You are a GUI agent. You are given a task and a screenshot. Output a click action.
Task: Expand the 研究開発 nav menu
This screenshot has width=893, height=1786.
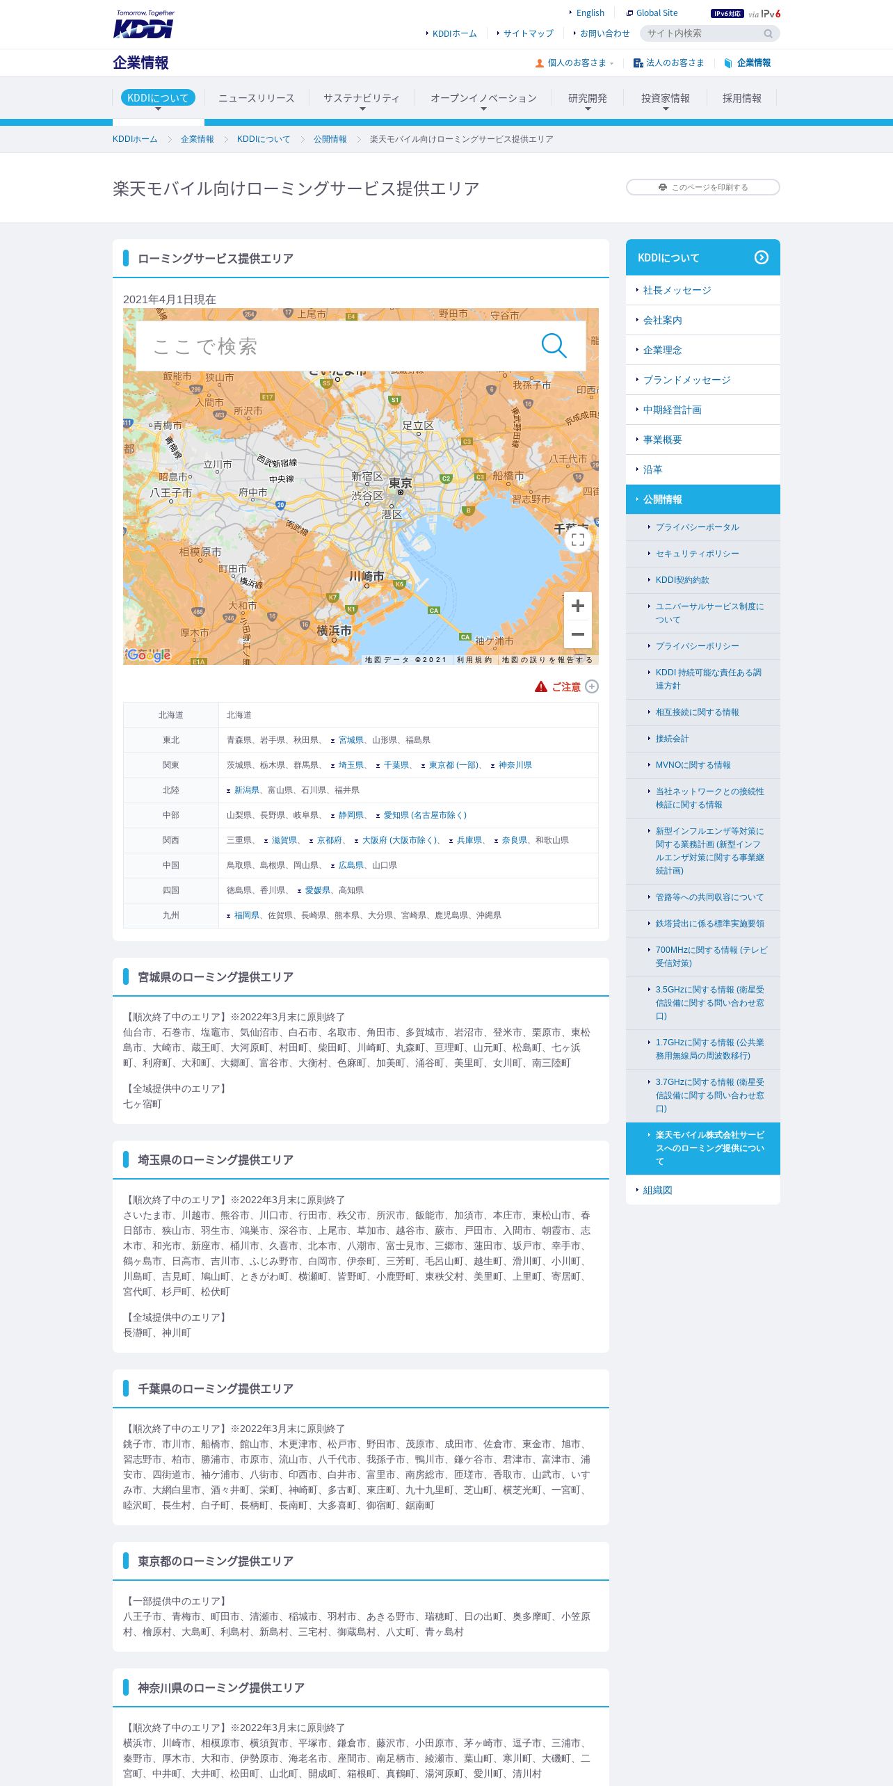(588, 98)
